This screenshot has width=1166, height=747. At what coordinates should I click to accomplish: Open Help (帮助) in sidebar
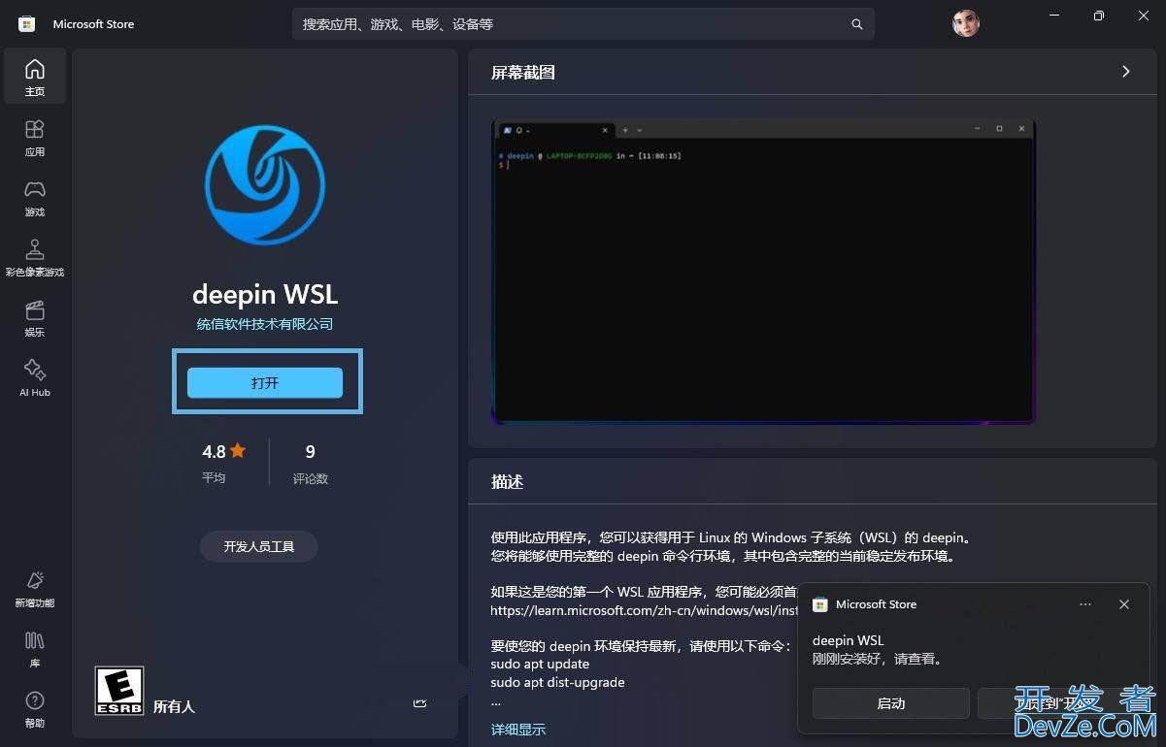pos(35,709)
